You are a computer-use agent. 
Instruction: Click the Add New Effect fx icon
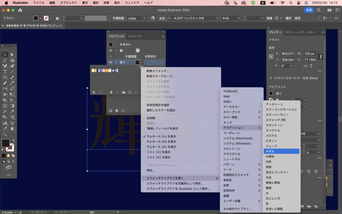point(123,111)
